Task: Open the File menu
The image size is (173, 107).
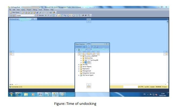Action: 10,10
